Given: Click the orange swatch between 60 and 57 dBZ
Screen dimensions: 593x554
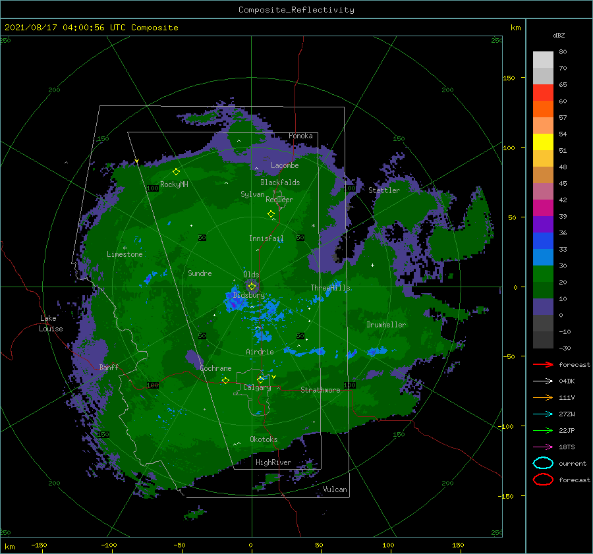Looking at the screenshot, I should pos(543,109).
